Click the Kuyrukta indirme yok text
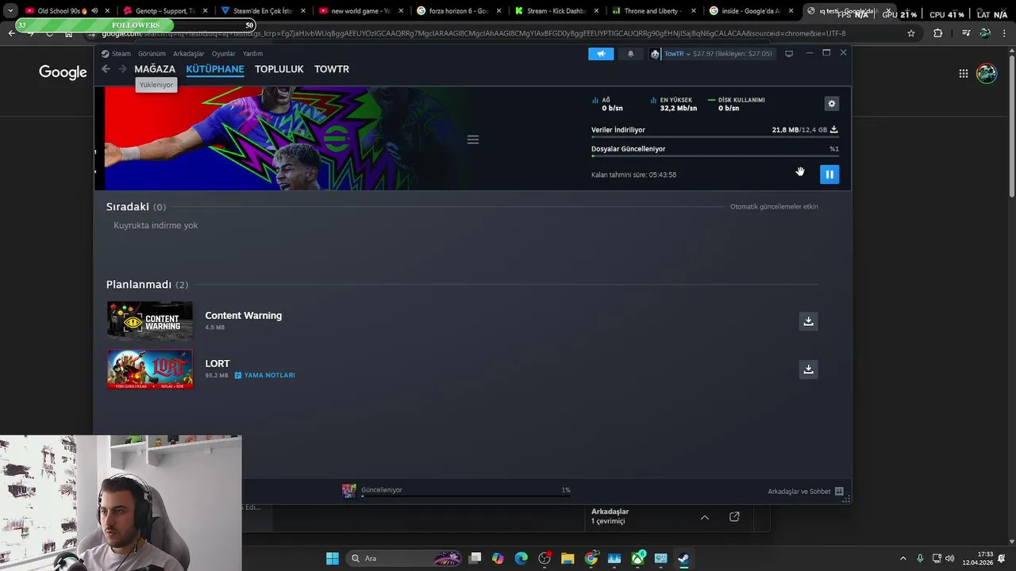The height and width of the screenshot is (571, 1016). coord(156,226)
